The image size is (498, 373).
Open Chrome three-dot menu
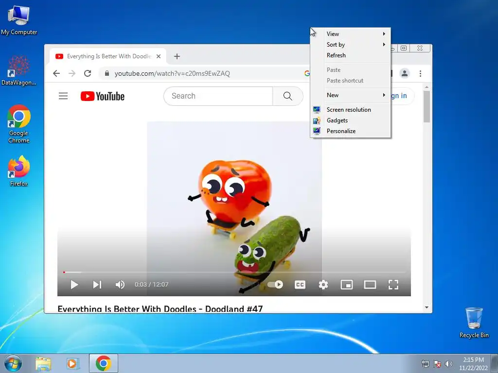click(420, 74)
